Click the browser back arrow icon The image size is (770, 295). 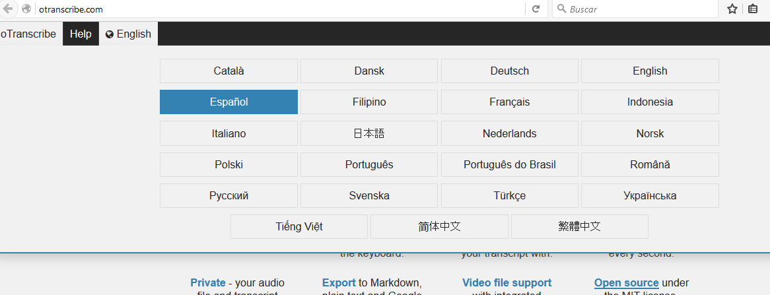pyautogui.click(x=9, y=9)
